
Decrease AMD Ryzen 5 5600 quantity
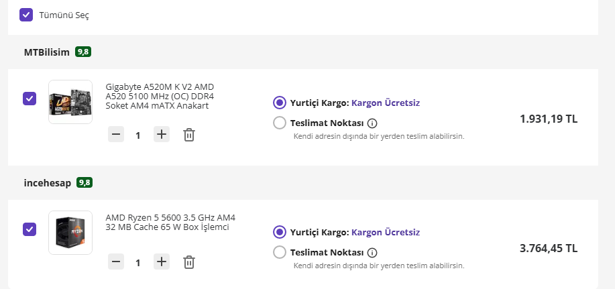(x=116, y=262)
